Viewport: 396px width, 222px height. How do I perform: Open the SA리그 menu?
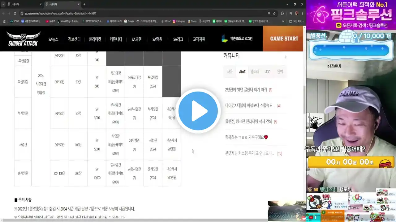(178, 39)
